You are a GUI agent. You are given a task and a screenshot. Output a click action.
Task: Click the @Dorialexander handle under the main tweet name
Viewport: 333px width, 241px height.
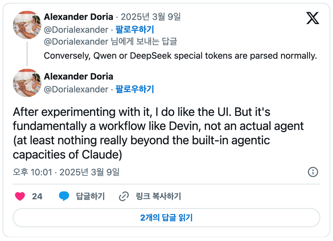[x=76, y=89]
